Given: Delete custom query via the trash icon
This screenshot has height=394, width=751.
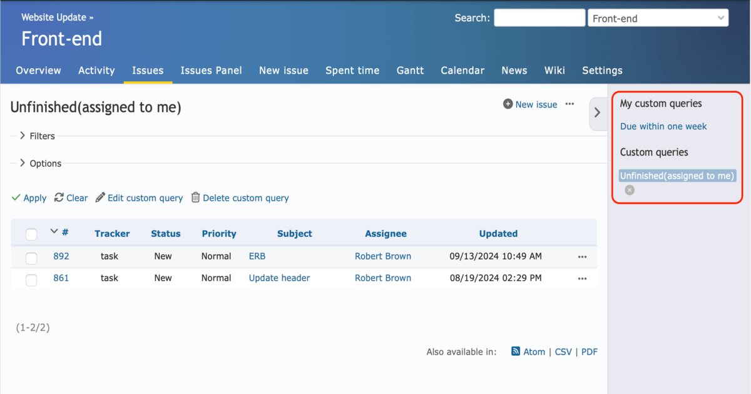Looking at the screenshot, I should point(195,198).
